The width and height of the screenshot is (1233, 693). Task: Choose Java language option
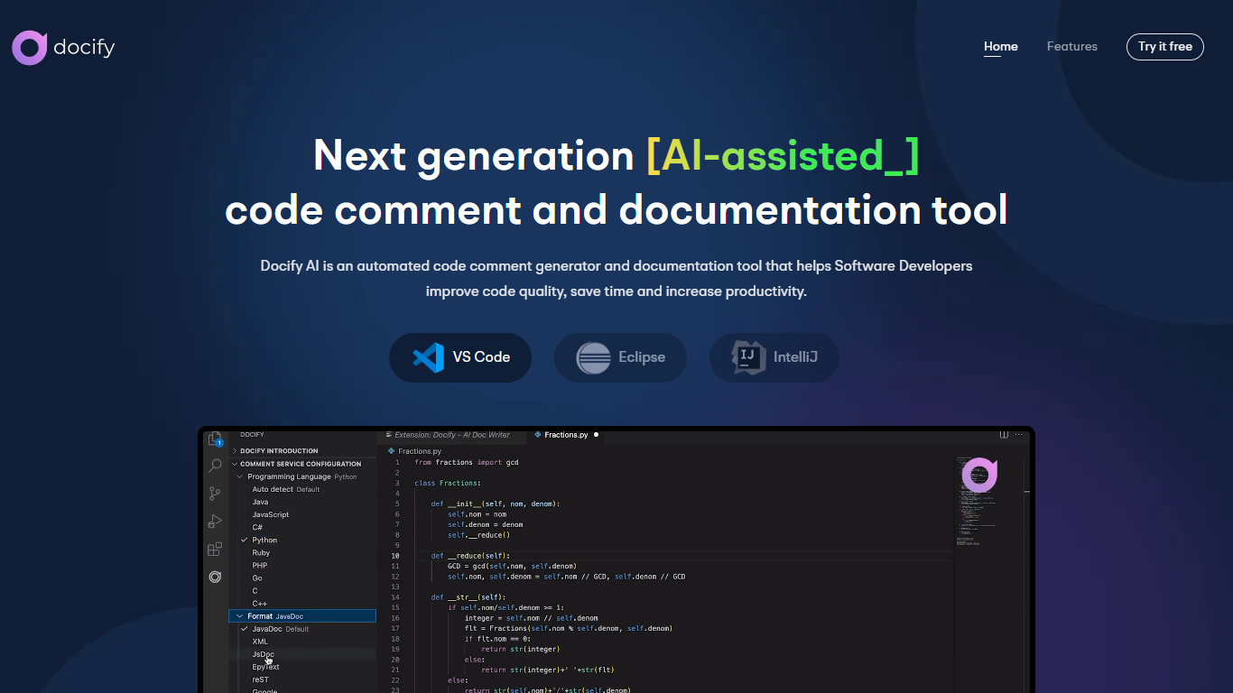pyautogui.click(x=260, y=502)
